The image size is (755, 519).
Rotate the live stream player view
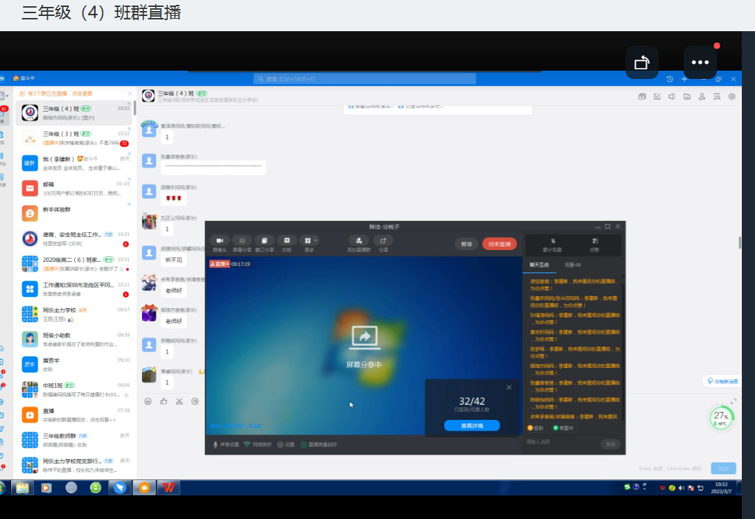pos(642,62)
